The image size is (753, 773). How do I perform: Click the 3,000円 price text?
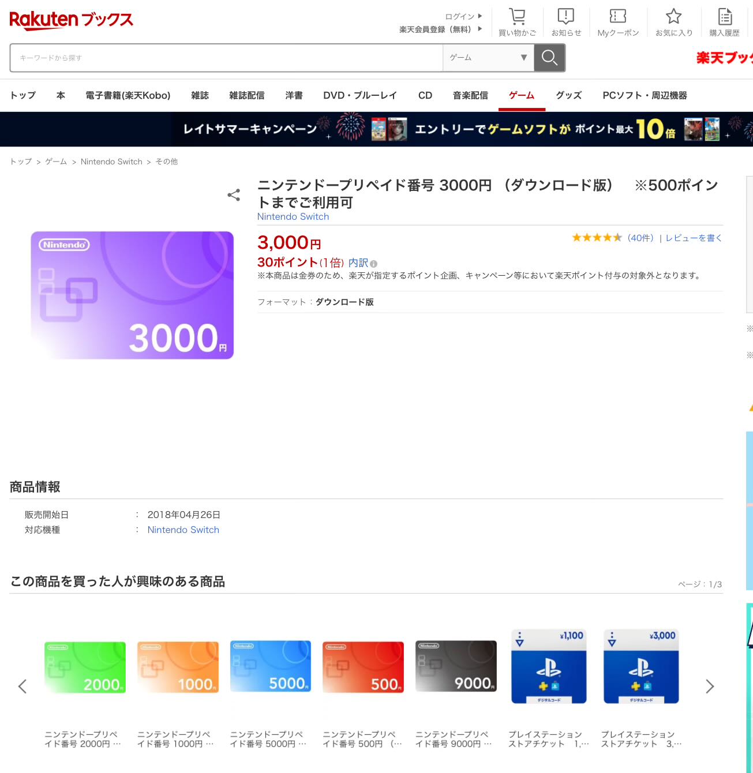(x=289, y=243)
